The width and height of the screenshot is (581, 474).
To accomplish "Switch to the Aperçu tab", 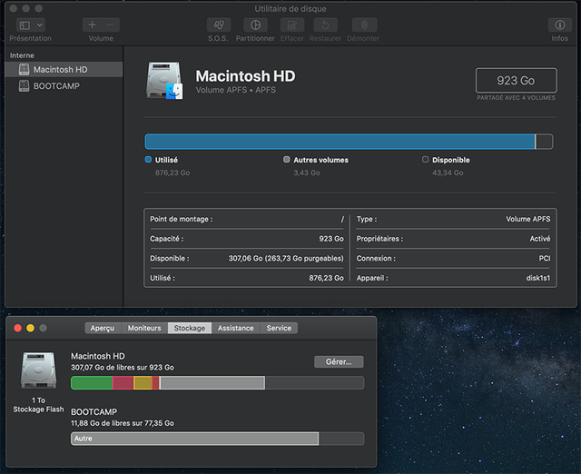I will pos(103,328).
